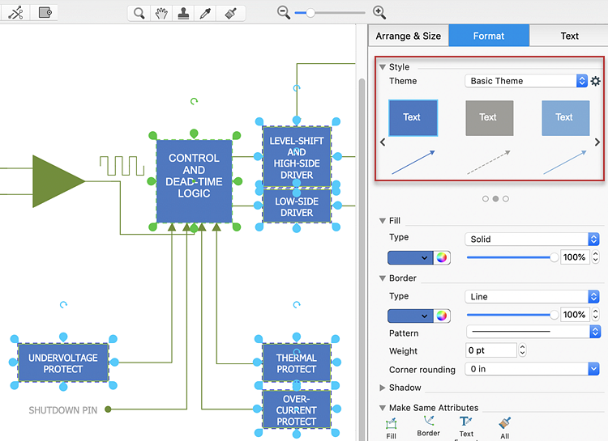Open the Corner rounding dropdown
This screenshot has width=608, height=441.
pyautogui.click(x=531, y=369)
